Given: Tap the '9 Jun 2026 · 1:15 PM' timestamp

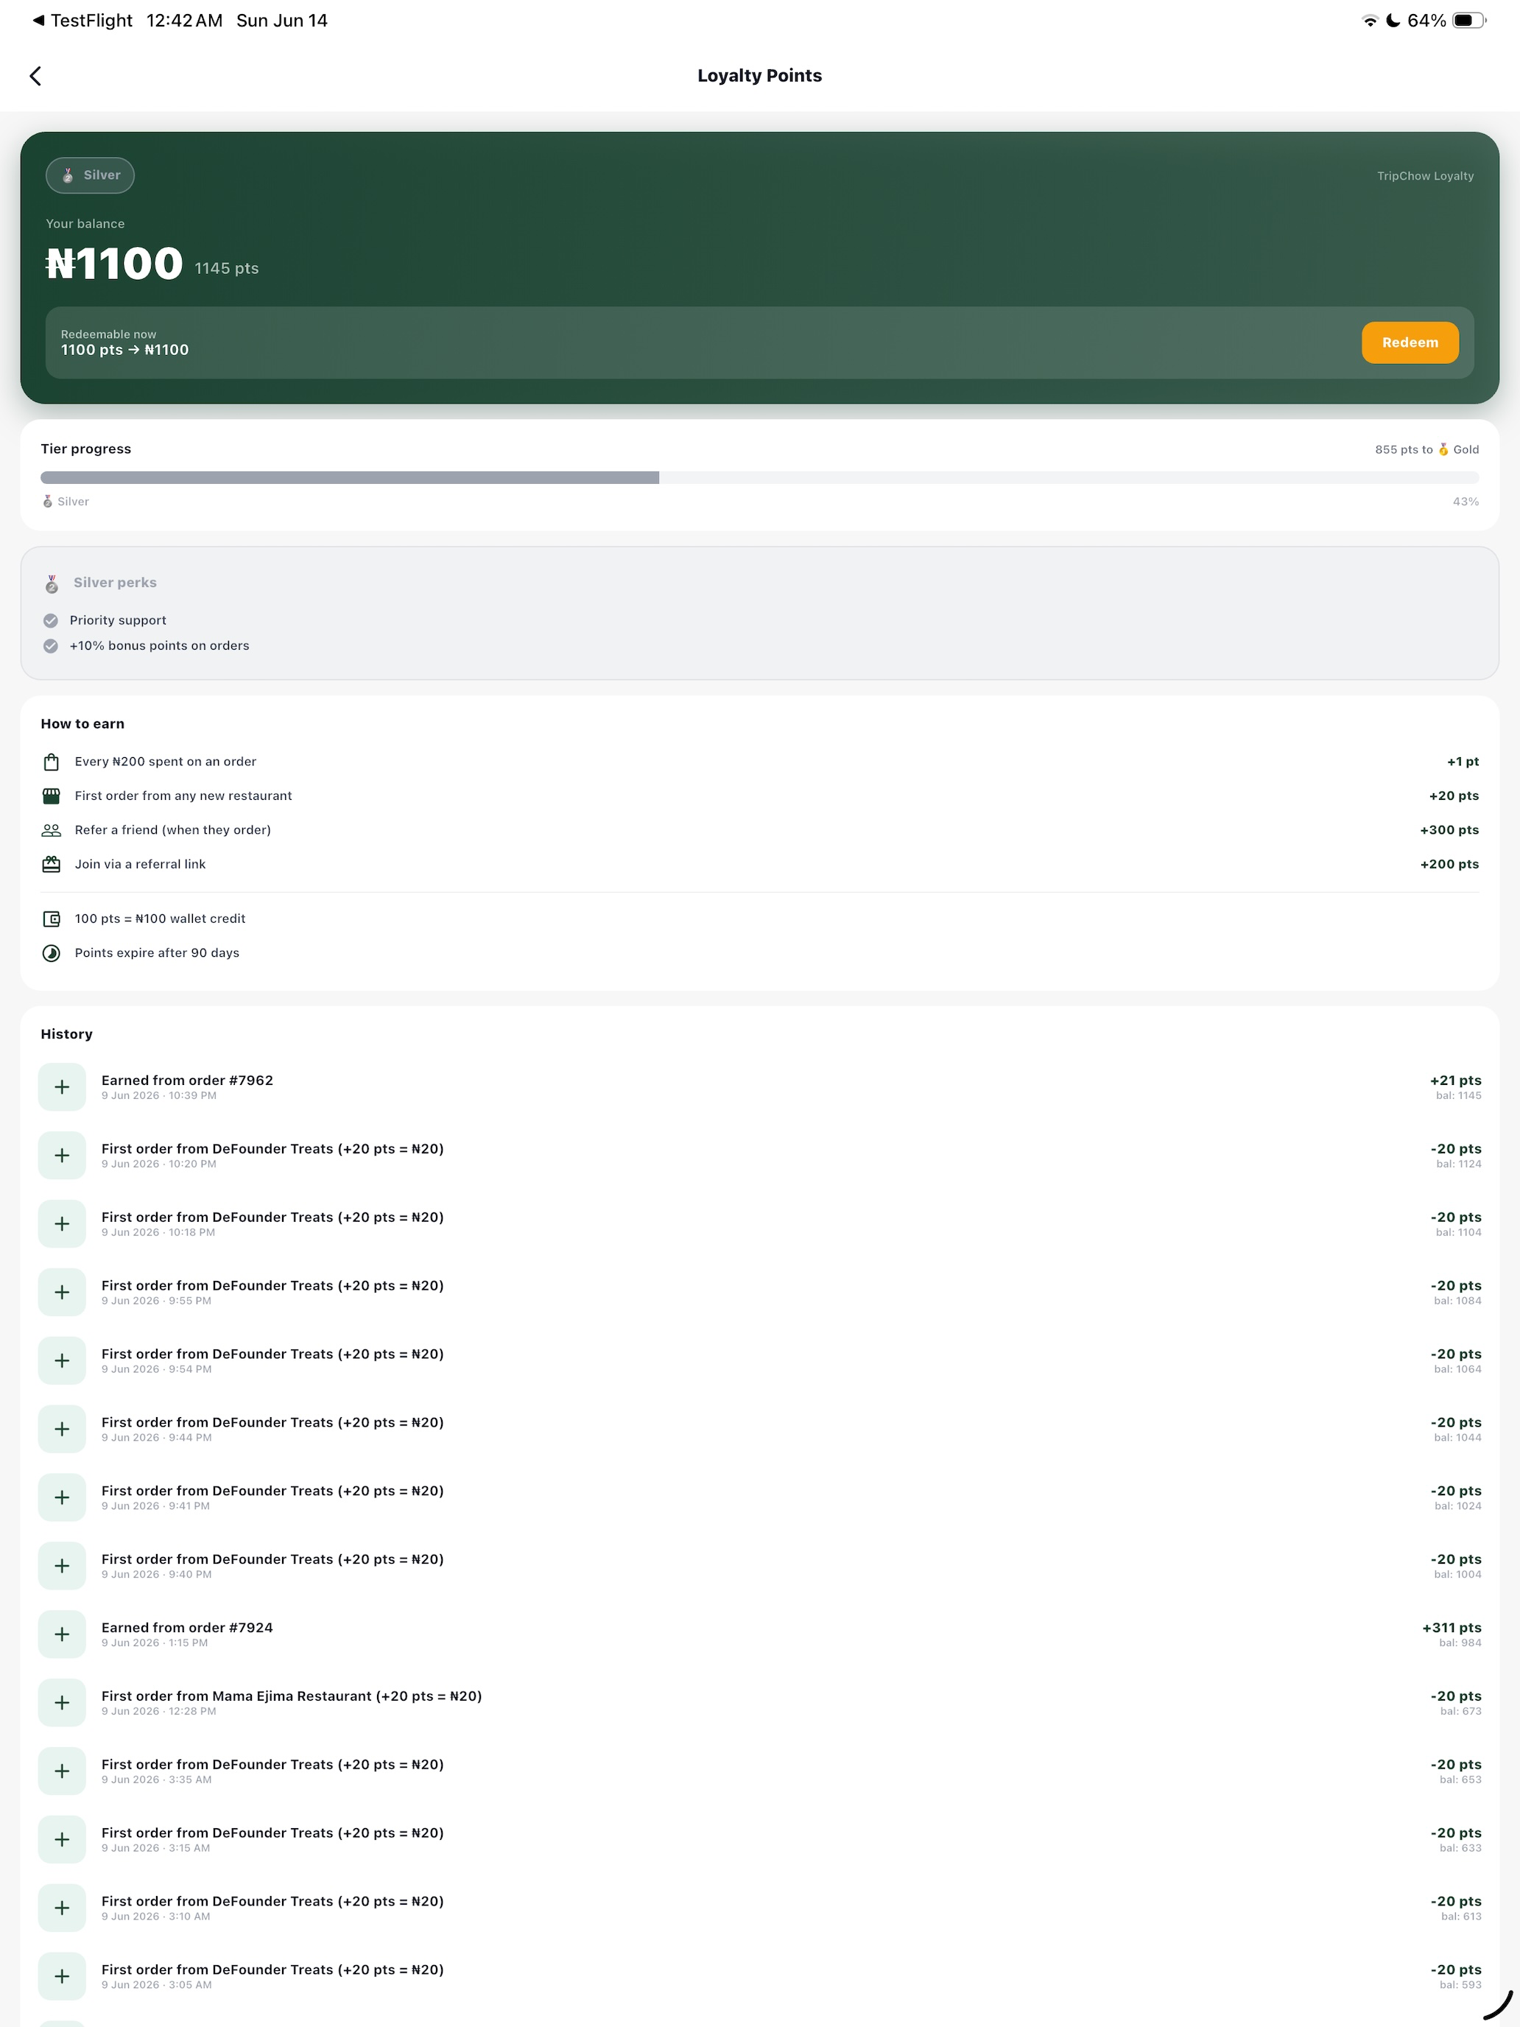Looking at the screenshot, I should coord(155,1643).
